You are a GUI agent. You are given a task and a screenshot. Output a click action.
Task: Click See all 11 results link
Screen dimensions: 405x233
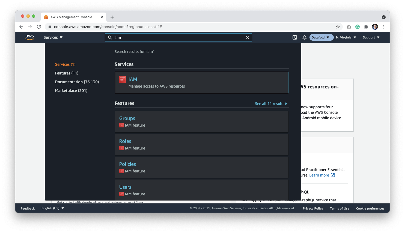271,104
